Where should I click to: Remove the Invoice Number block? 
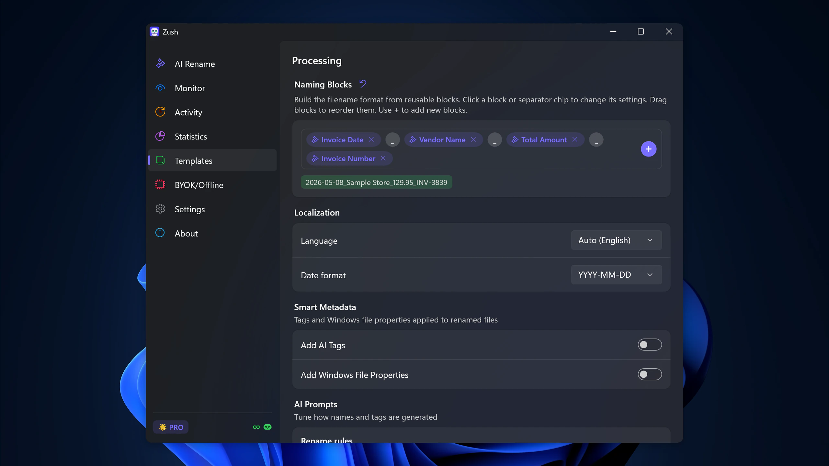[x=383, y=158]
